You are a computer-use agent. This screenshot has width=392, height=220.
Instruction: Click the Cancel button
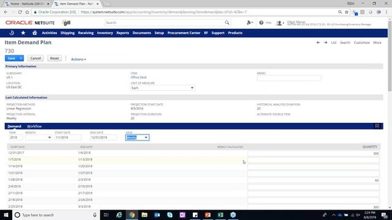[x=36, y=58]
